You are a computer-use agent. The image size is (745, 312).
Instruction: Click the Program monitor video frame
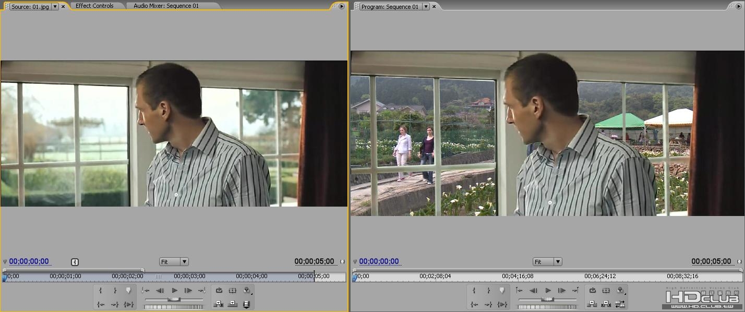[547, 134]
